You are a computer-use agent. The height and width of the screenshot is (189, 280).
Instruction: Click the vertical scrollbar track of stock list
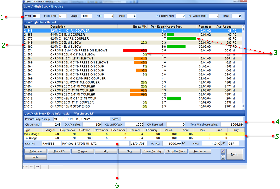tap(243, 68)
